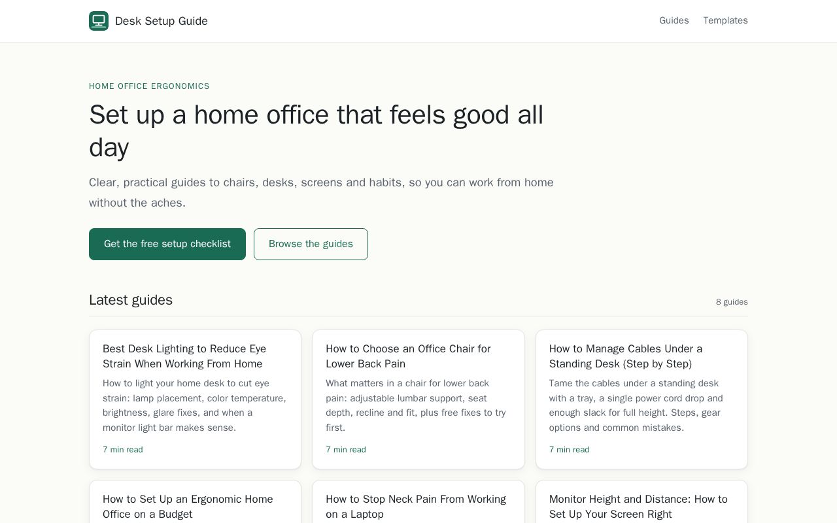Click 7 min read under cable management card
Screen dimensions: 837x523
569,450
